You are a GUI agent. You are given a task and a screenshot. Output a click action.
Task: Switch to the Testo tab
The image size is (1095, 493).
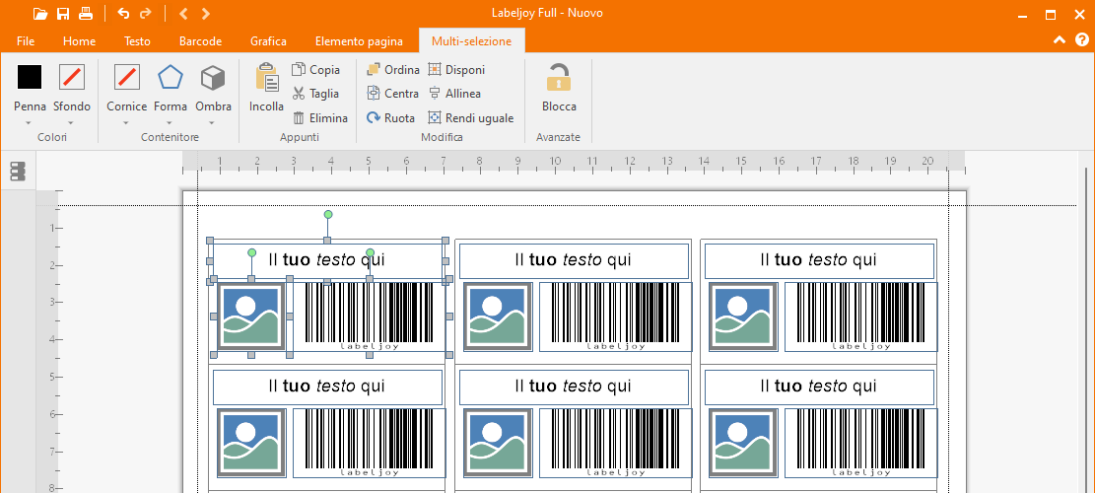(x=137, y=41)
